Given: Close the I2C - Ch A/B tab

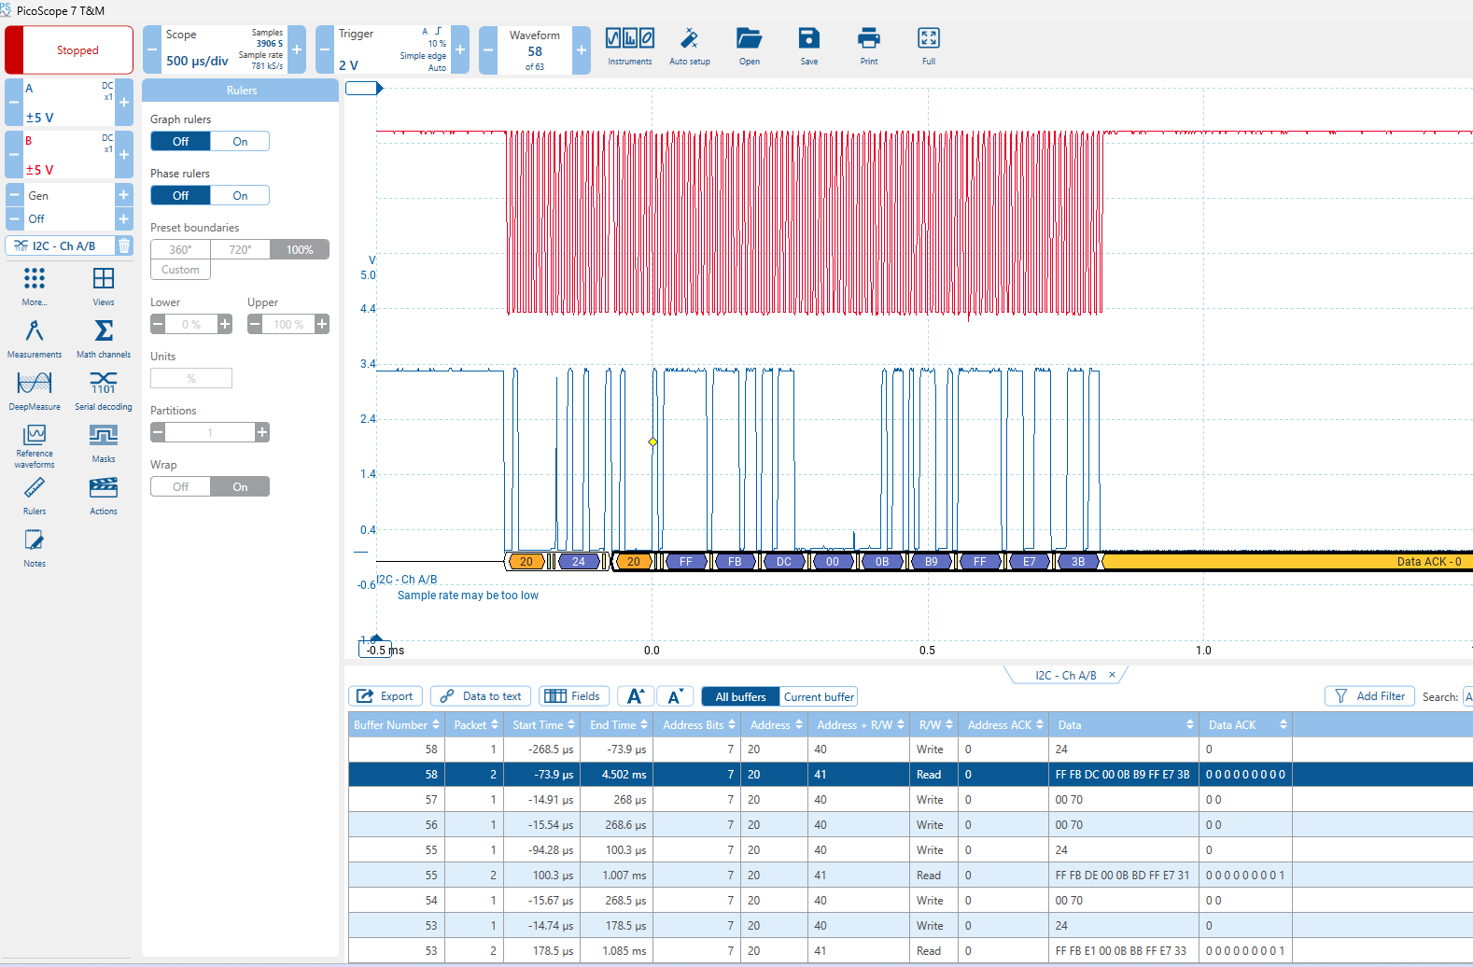Looking at the screenshot, I should 1112,675.
